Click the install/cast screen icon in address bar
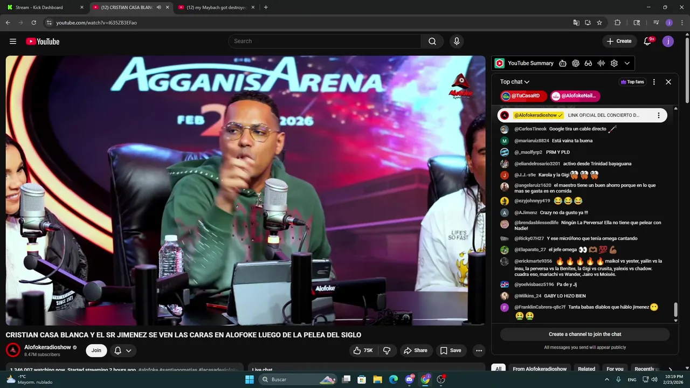690x388 pixels. pos(588,23)
